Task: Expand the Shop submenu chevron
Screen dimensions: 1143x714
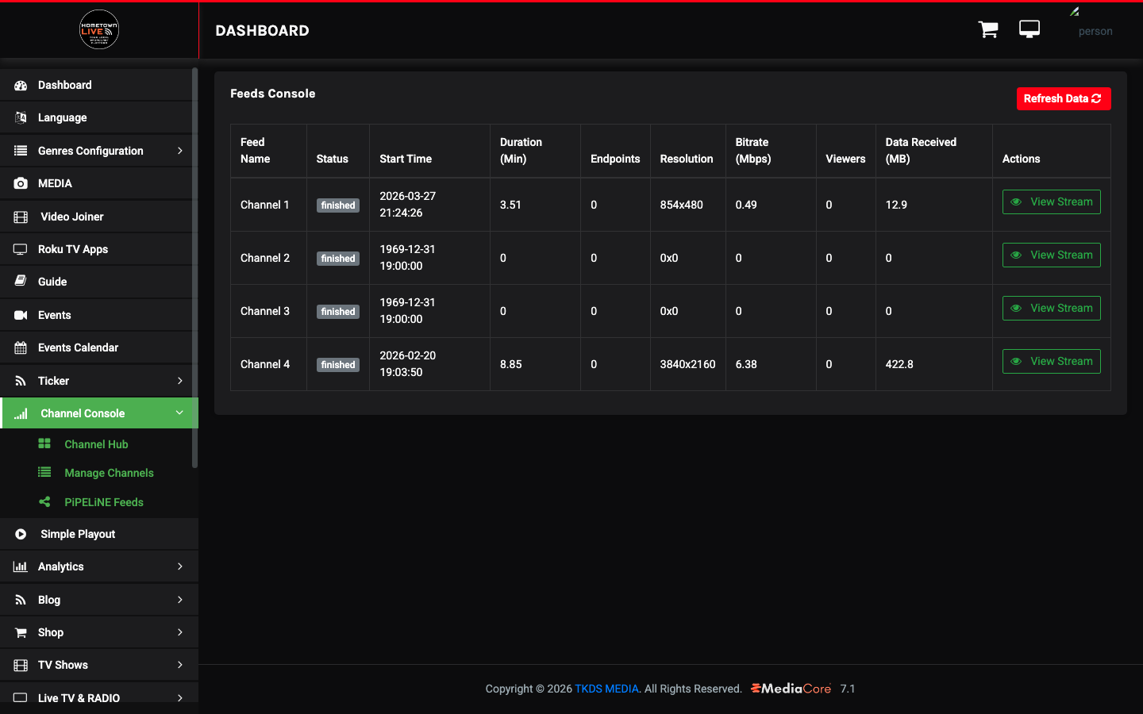Action: pos(180,632)
